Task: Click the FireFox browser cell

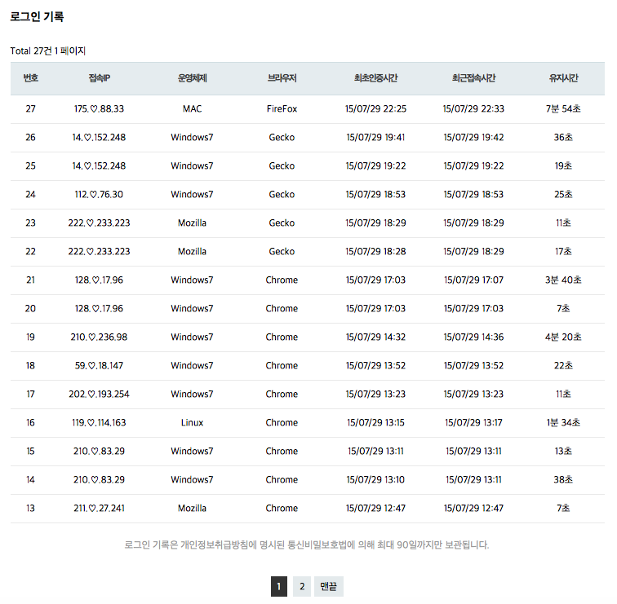Action: pos(282,109)
